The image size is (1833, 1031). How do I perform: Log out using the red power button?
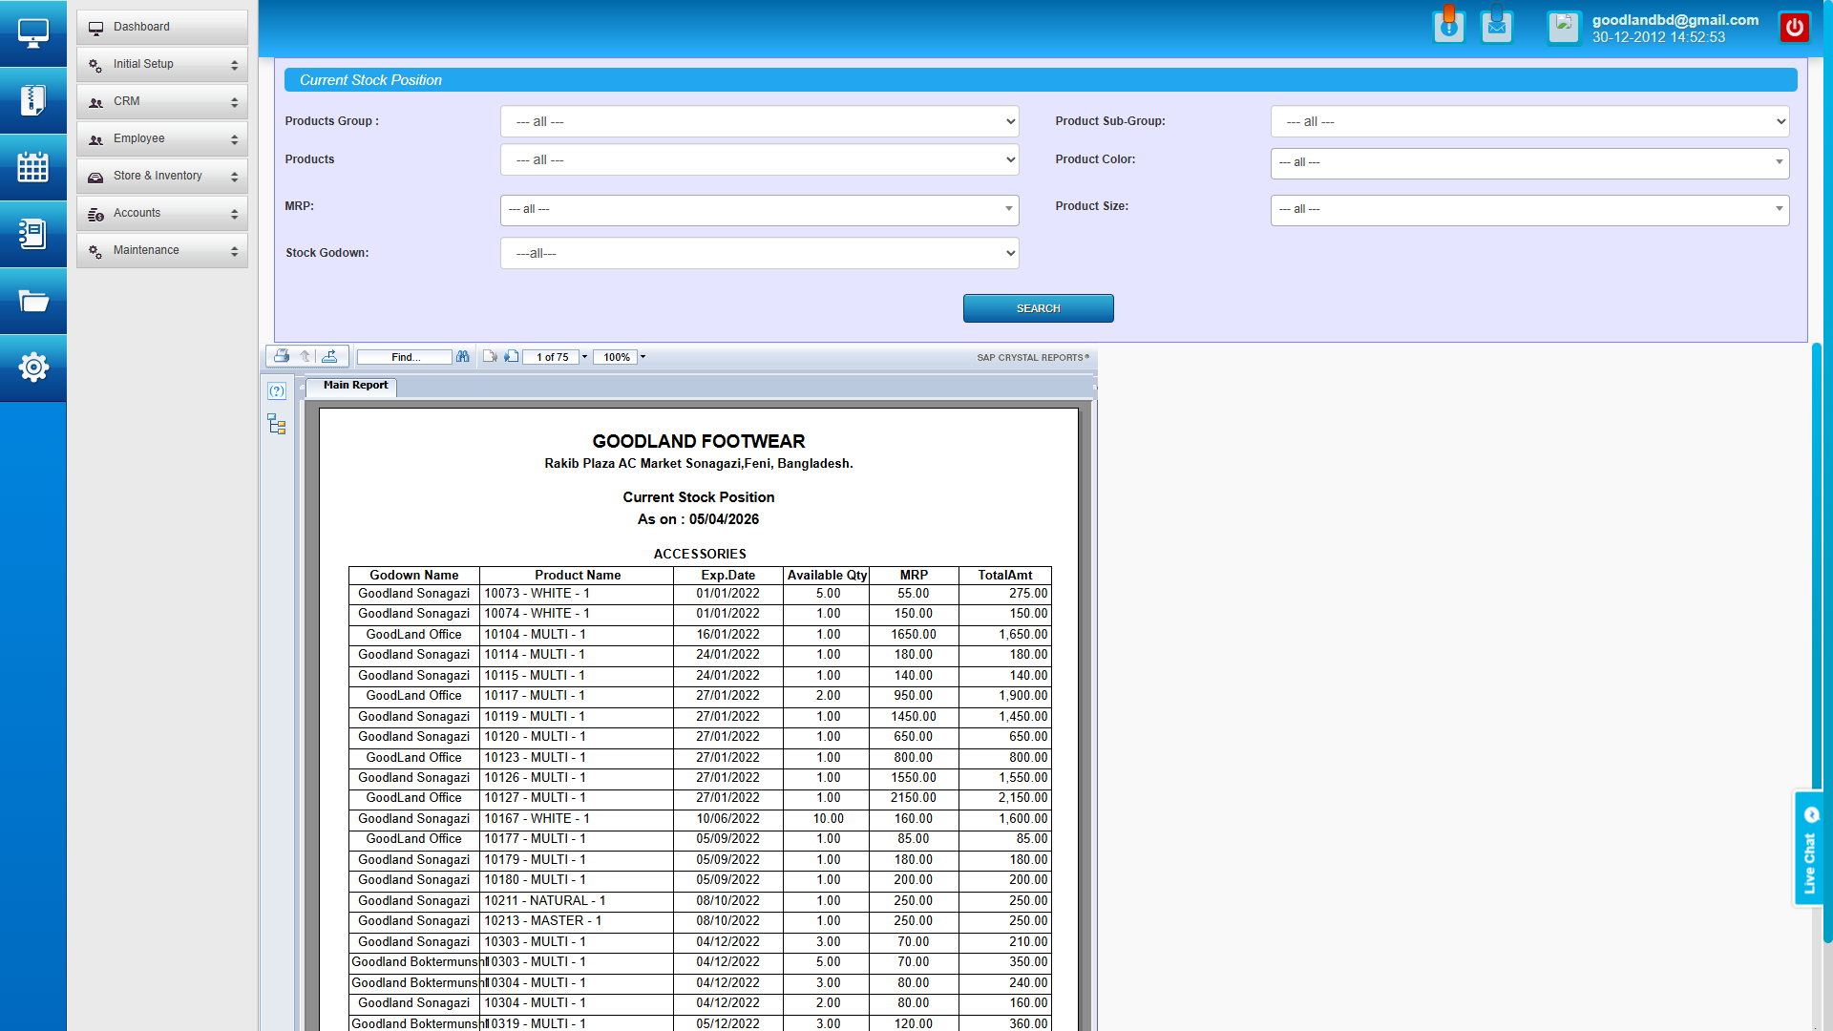click(1794, 26)
